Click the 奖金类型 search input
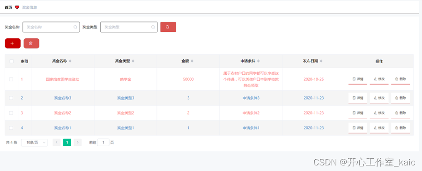The height and width of the screenshot is (171, 422). click(129, 27)
